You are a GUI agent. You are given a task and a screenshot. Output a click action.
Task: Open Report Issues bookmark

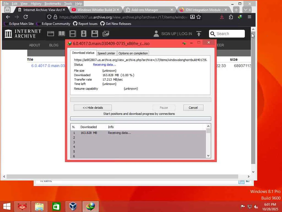pyautogui.click(x=85, y=24)
